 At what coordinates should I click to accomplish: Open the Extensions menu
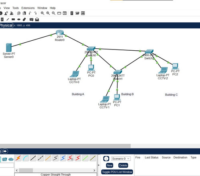pyautogui.click(x=28, y=8)
